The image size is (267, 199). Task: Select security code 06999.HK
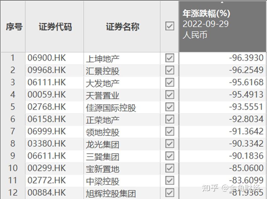pyautogui.click(x=47, y=131)
